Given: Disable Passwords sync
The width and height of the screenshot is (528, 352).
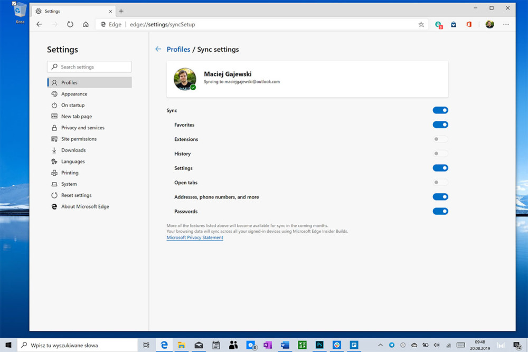Looking at the screenshot, I should (x=440, y=211).
